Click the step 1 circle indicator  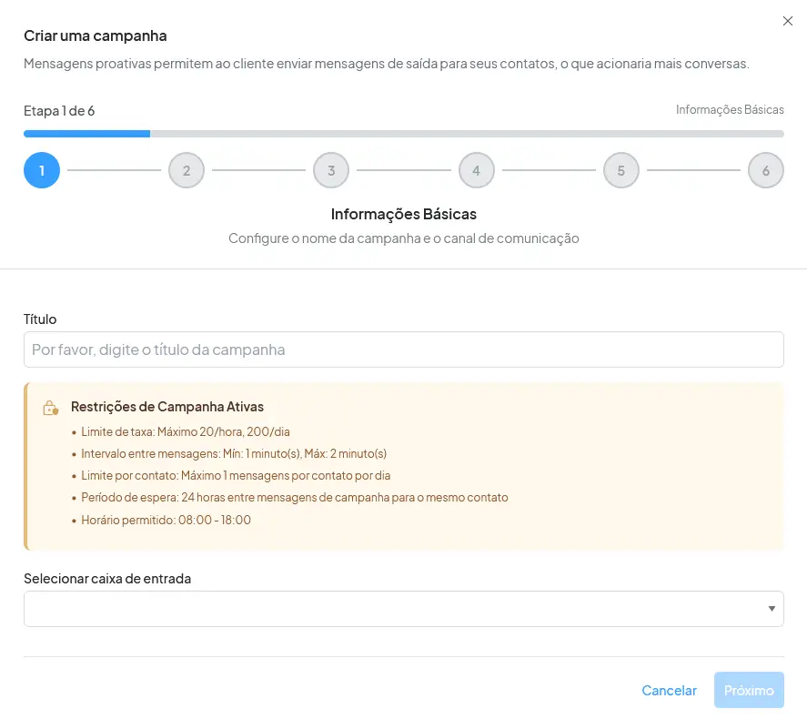pyautogui.click(x=42, y=170)
